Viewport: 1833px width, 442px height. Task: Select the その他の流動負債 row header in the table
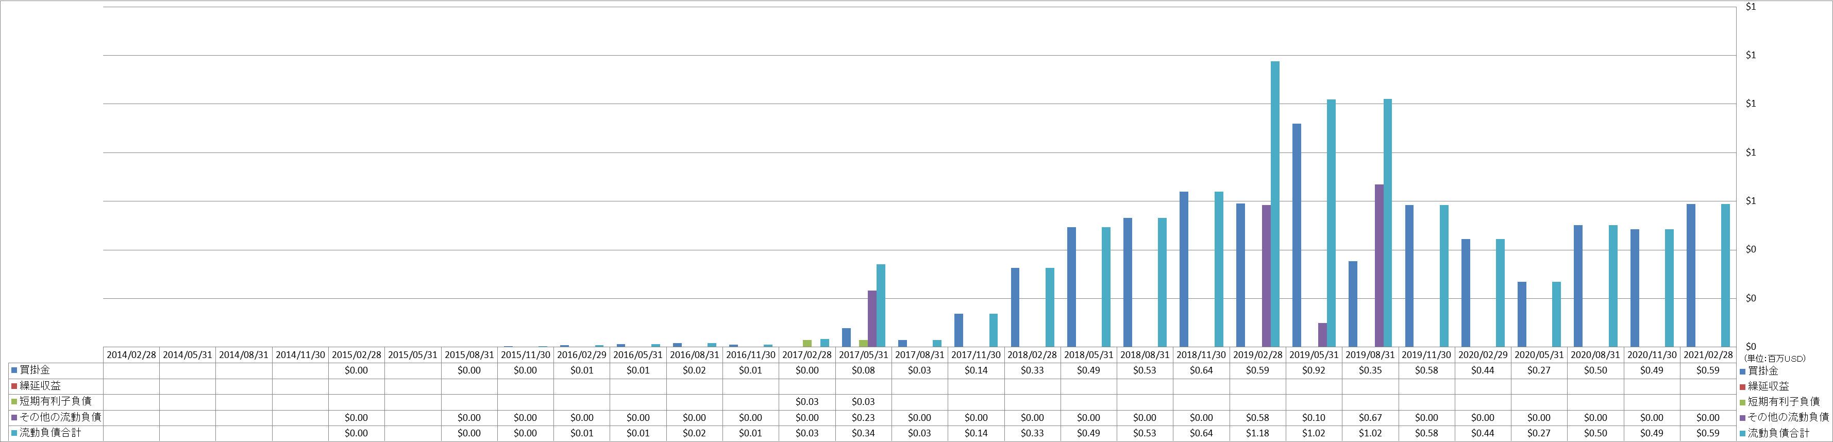tap(56, 418)
